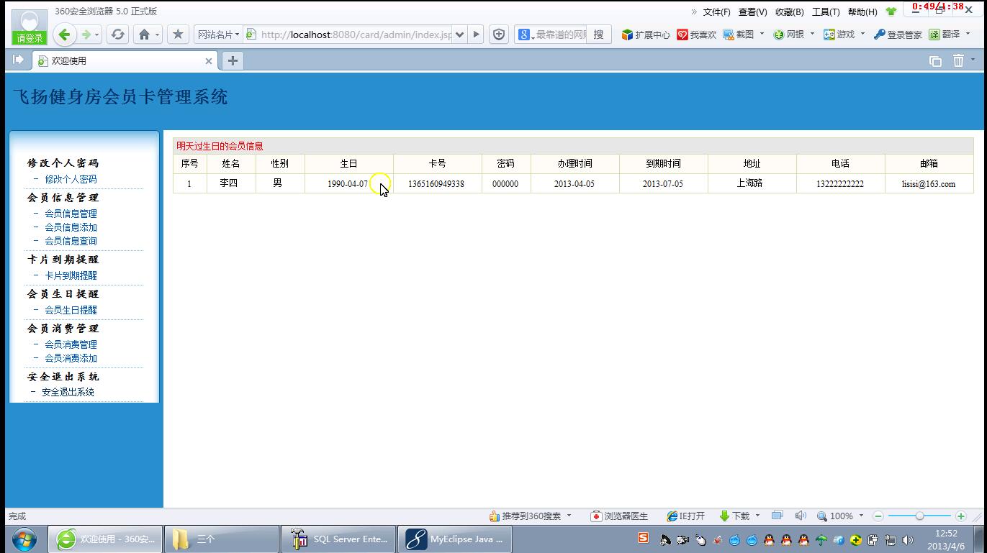The image size is (987, 553).
Task: Open the 会员信息查询 link
Action: coord(71,241)
